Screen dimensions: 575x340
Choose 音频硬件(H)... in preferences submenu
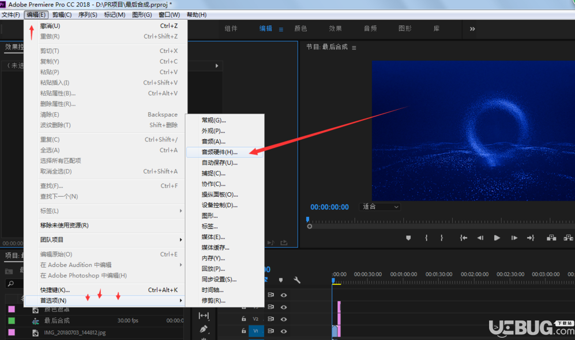click(225, 152)
